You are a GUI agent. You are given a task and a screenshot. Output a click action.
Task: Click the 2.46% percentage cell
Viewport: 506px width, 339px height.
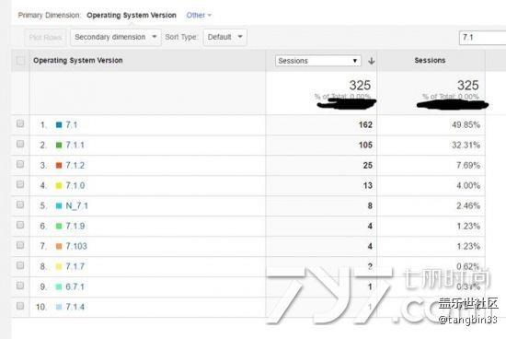coord(468,205)
